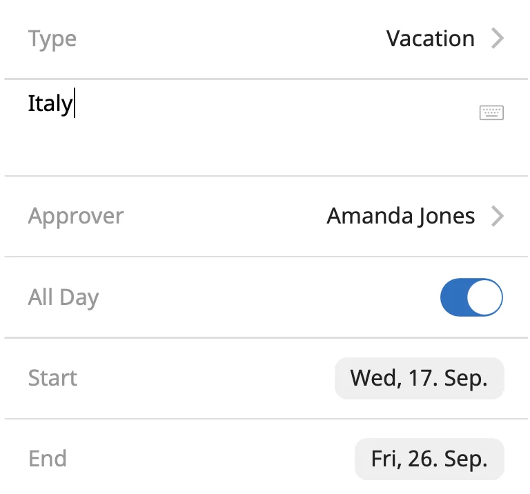The height and width of the screenshot is (494, 530).
Task: Click the Type label
Action: coord(52,39)
